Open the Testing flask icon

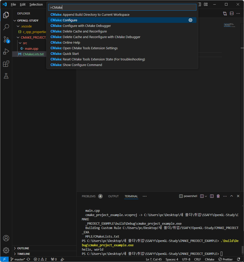pyautogui.click(x=6, y=76)
